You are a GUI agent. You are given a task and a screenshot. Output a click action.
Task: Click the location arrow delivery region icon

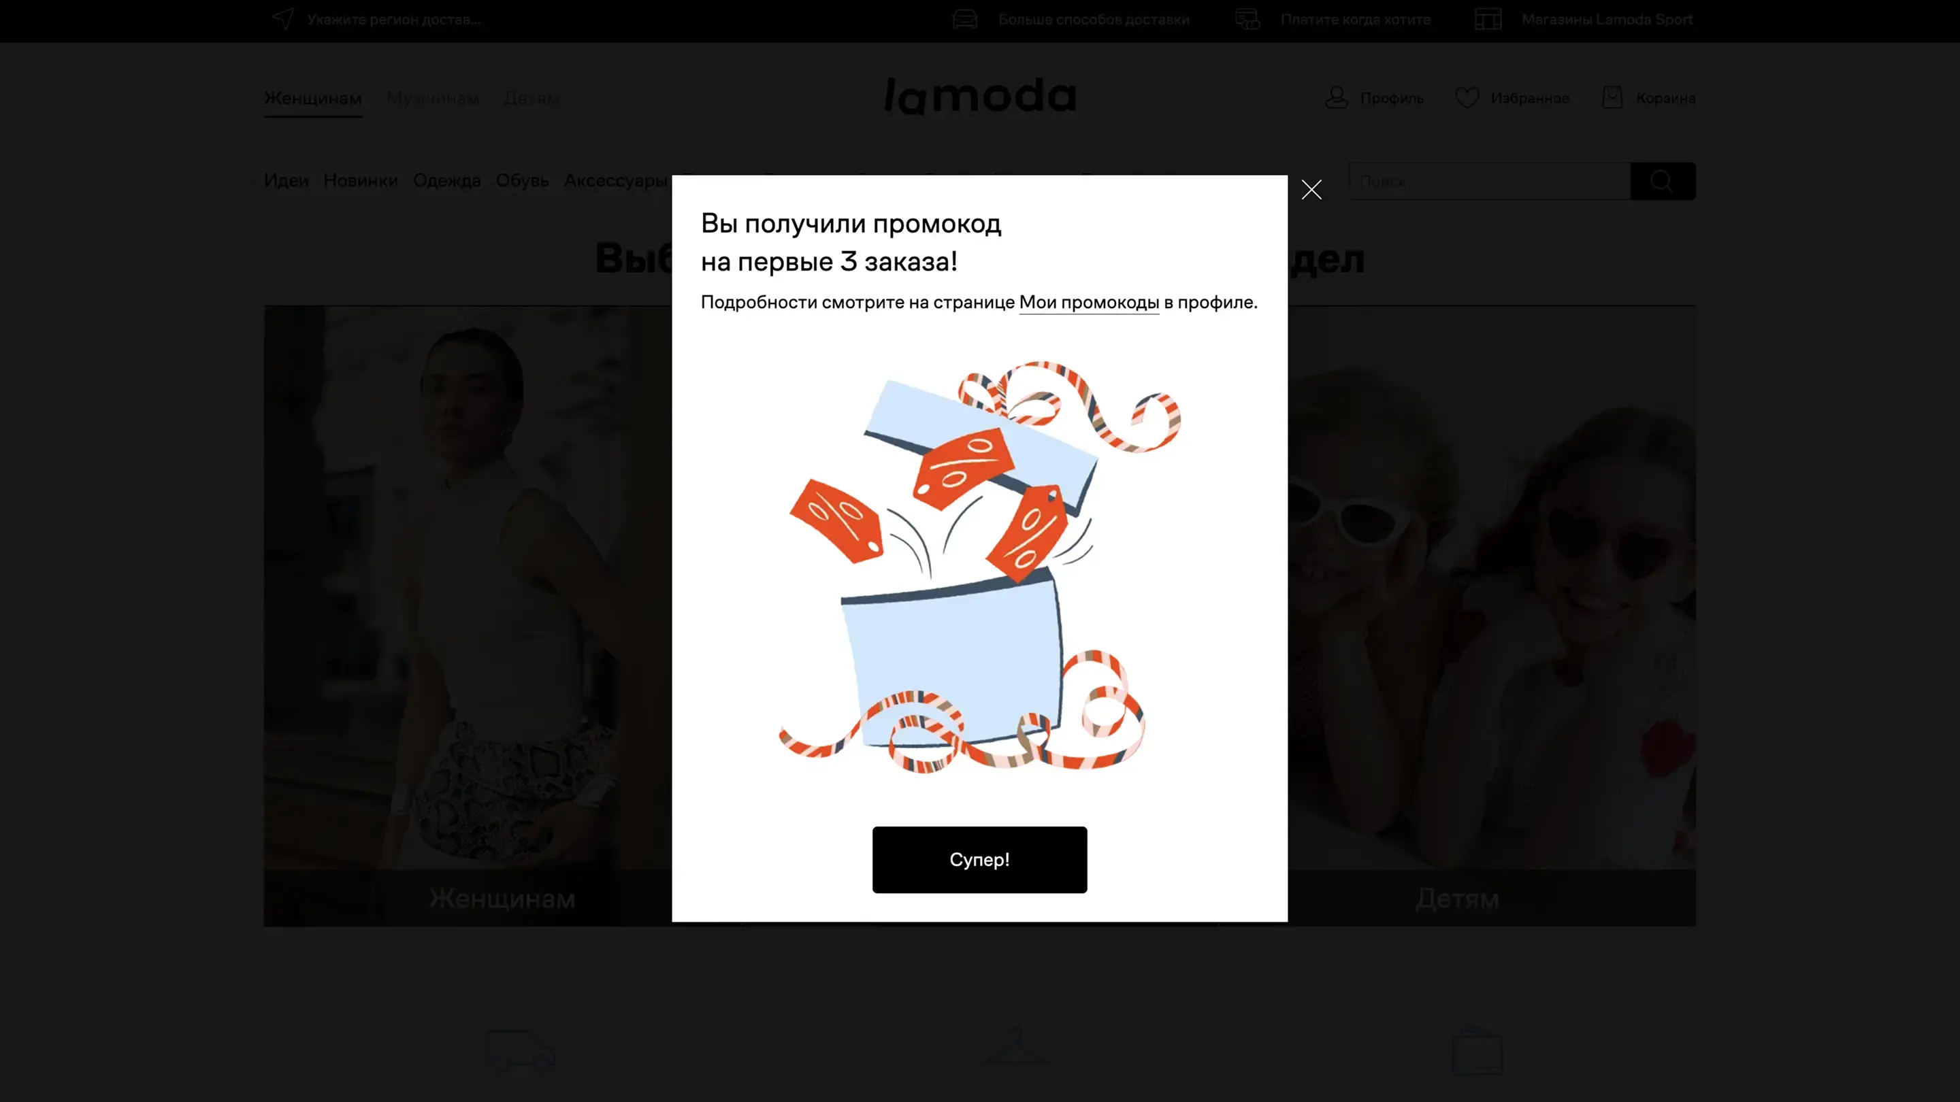coord(283,19)
